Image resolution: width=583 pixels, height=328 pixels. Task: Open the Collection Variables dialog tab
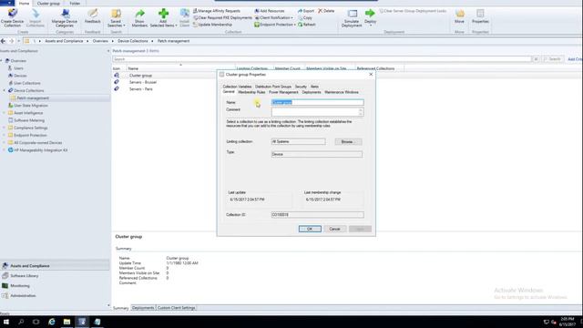[x=237, y=87]
